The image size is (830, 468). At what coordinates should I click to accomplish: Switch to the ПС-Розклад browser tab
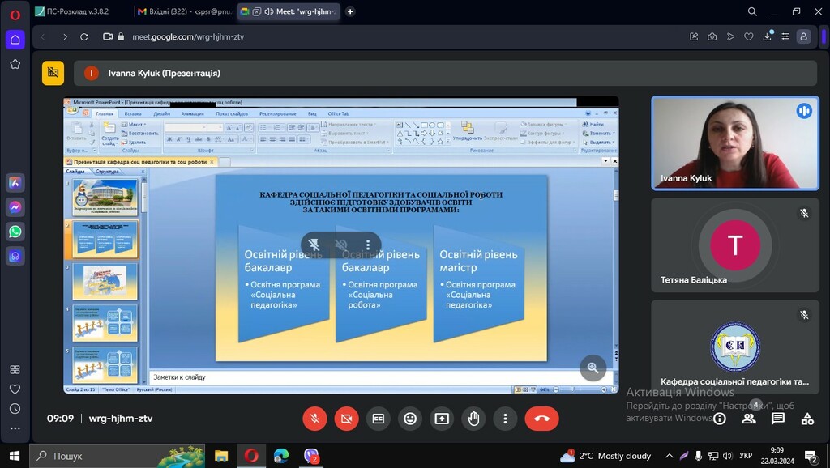(77, 12)
